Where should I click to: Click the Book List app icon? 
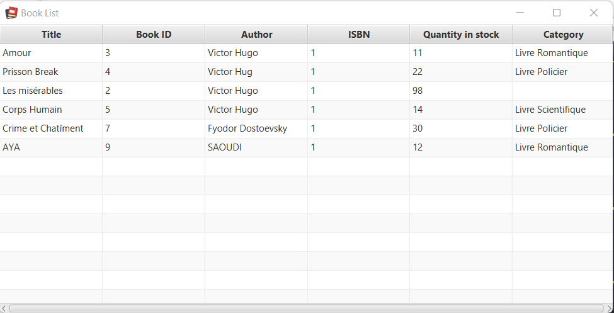(11, 13)
